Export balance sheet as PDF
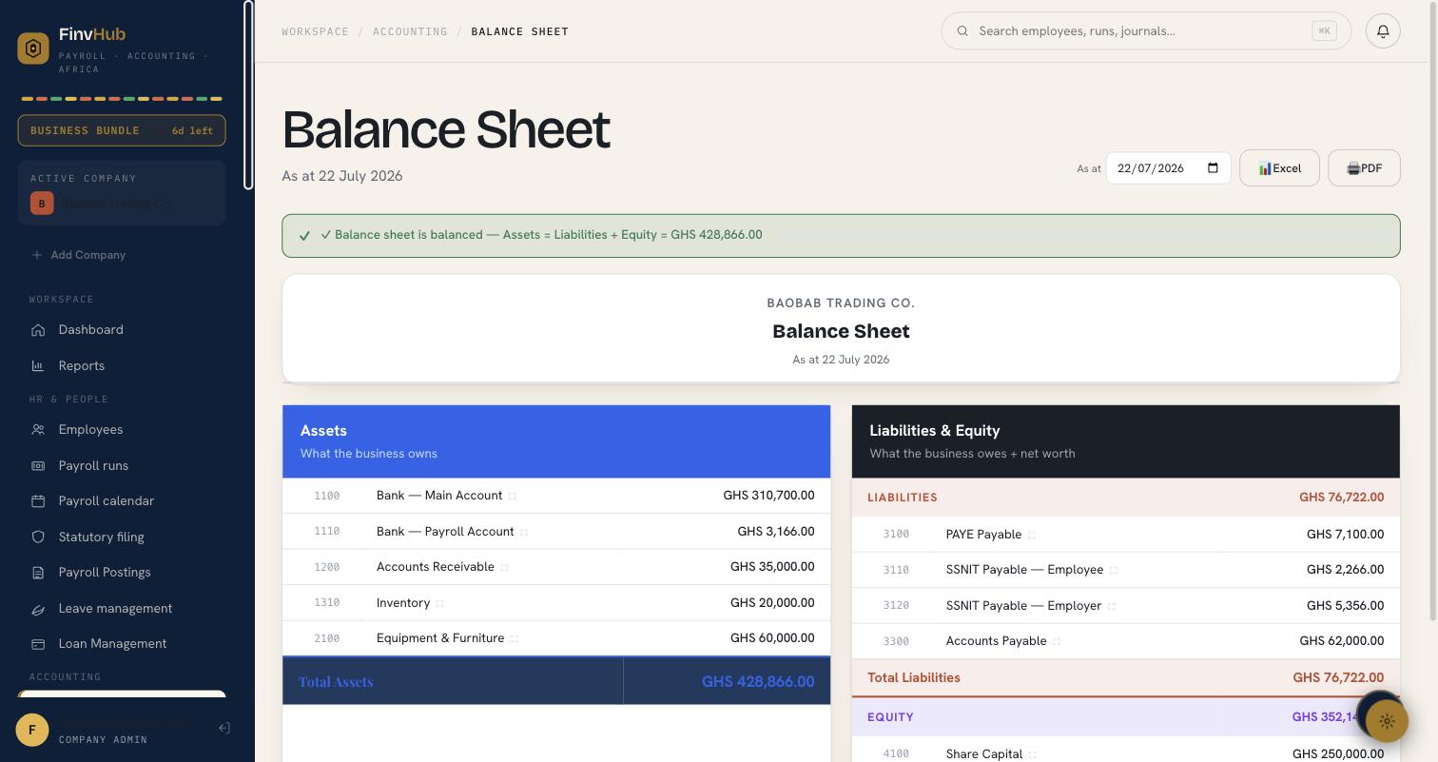Screen dimensions: 1438x762 (x=1364, y=168)
